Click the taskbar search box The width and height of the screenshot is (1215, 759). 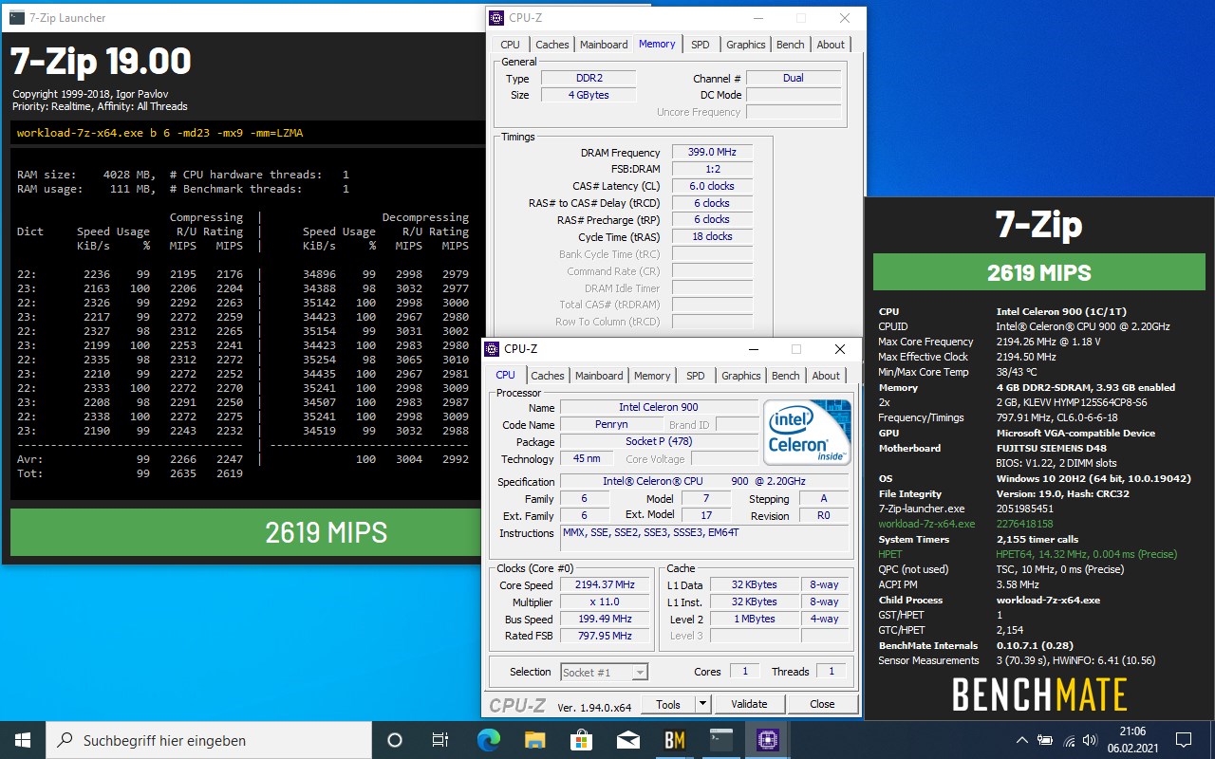[208, 740]
